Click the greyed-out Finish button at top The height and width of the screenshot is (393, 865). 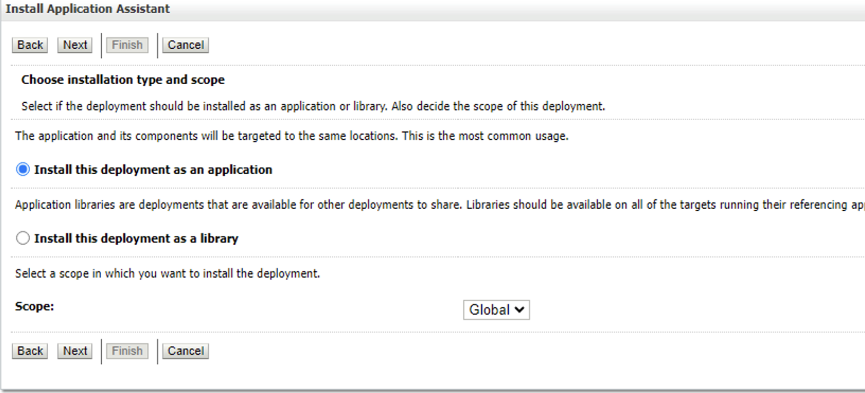coord(127,45)
